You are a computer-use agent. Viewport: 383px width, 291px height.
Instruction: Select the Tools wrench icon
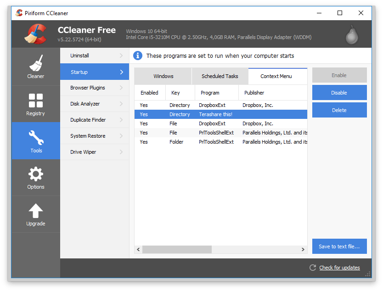(36, 138)
